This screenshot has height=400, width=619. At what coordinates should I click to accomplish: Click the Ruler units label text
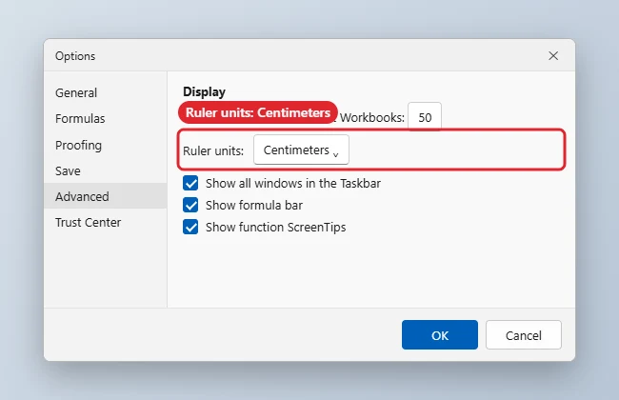(x=213, y=150)
